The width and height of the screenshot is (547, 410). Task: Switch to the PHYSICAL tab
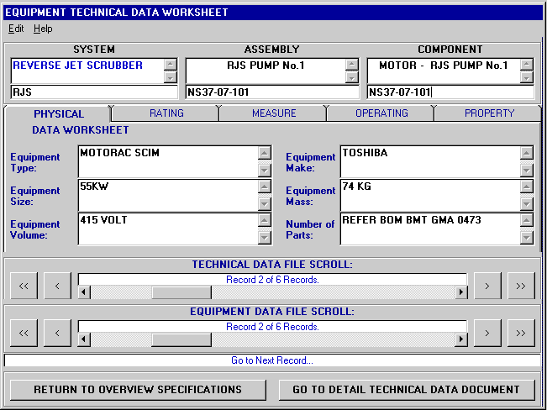coord(59,113)
